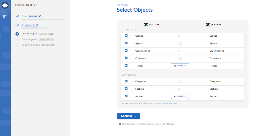The height and width of the screenshot is (136, 259).
Task: Click the arrows icon in the Sections row
Action: point(180,89)
